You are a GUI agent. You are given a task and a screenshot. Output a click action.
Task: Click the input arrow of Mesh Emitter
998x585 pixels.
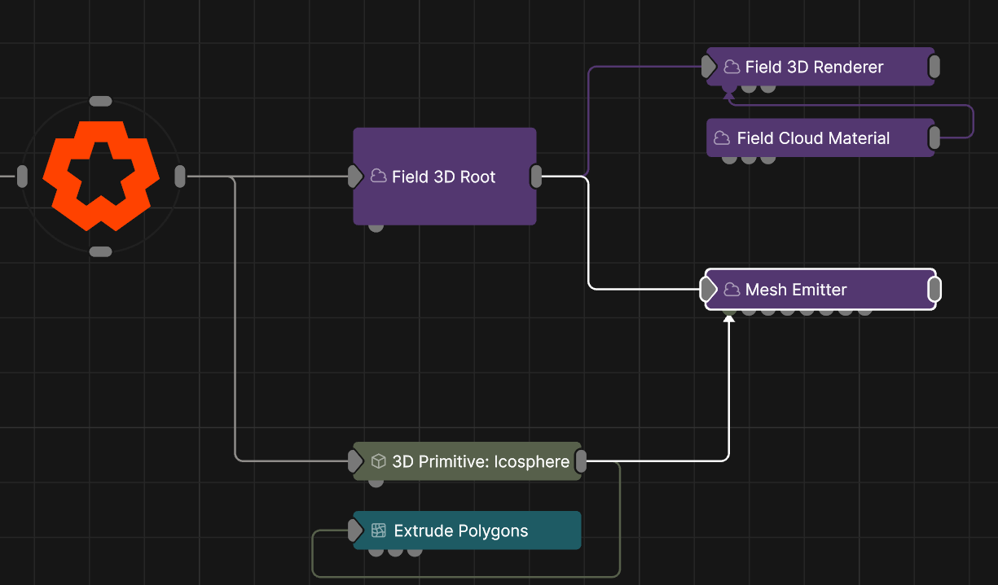click(x=708, y=290)
